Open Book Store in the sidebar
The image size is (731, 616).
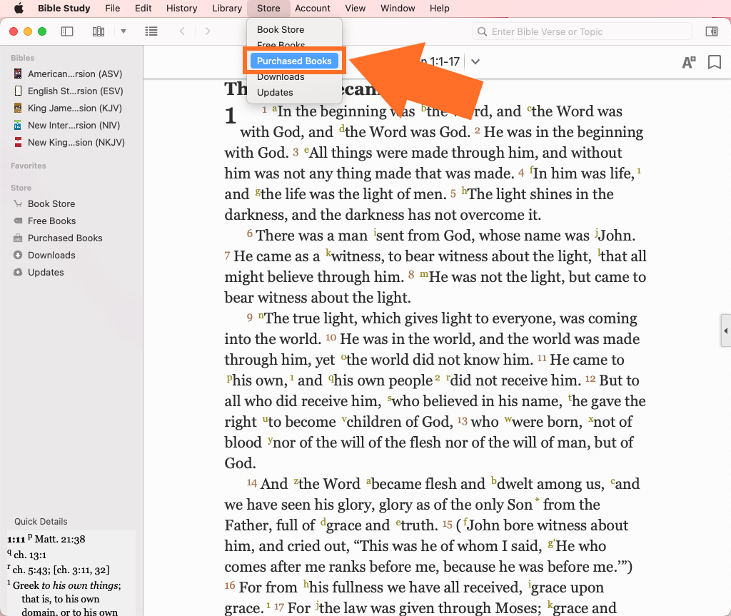coord(51,203)
